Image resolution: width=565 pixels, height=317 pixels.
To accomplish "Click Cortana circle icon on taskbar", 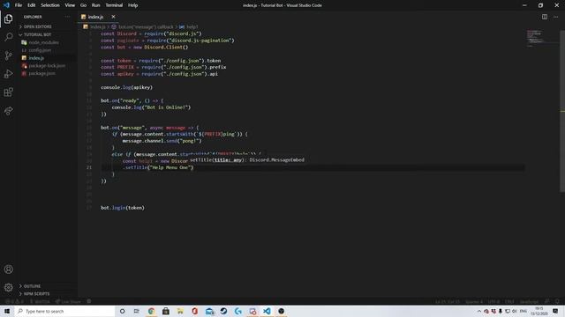I will click(122, 311).
